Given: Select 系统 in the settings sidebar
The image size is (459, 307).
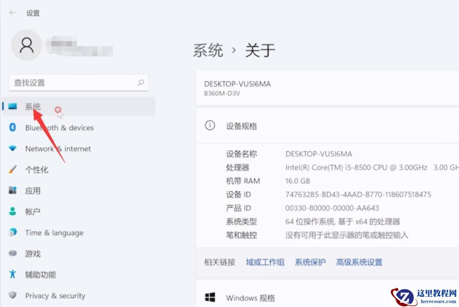Looking at the screenshot, I should click(x=31, y=106).
